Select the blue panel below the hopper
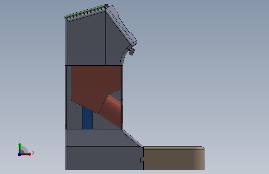 [x=87, y=118]
